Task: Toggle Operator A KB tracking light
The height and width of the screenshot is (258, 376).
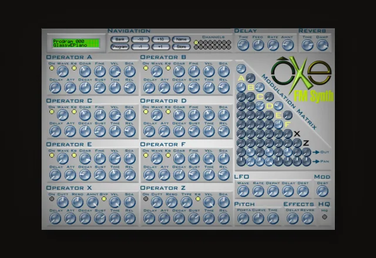Action: 74,68
